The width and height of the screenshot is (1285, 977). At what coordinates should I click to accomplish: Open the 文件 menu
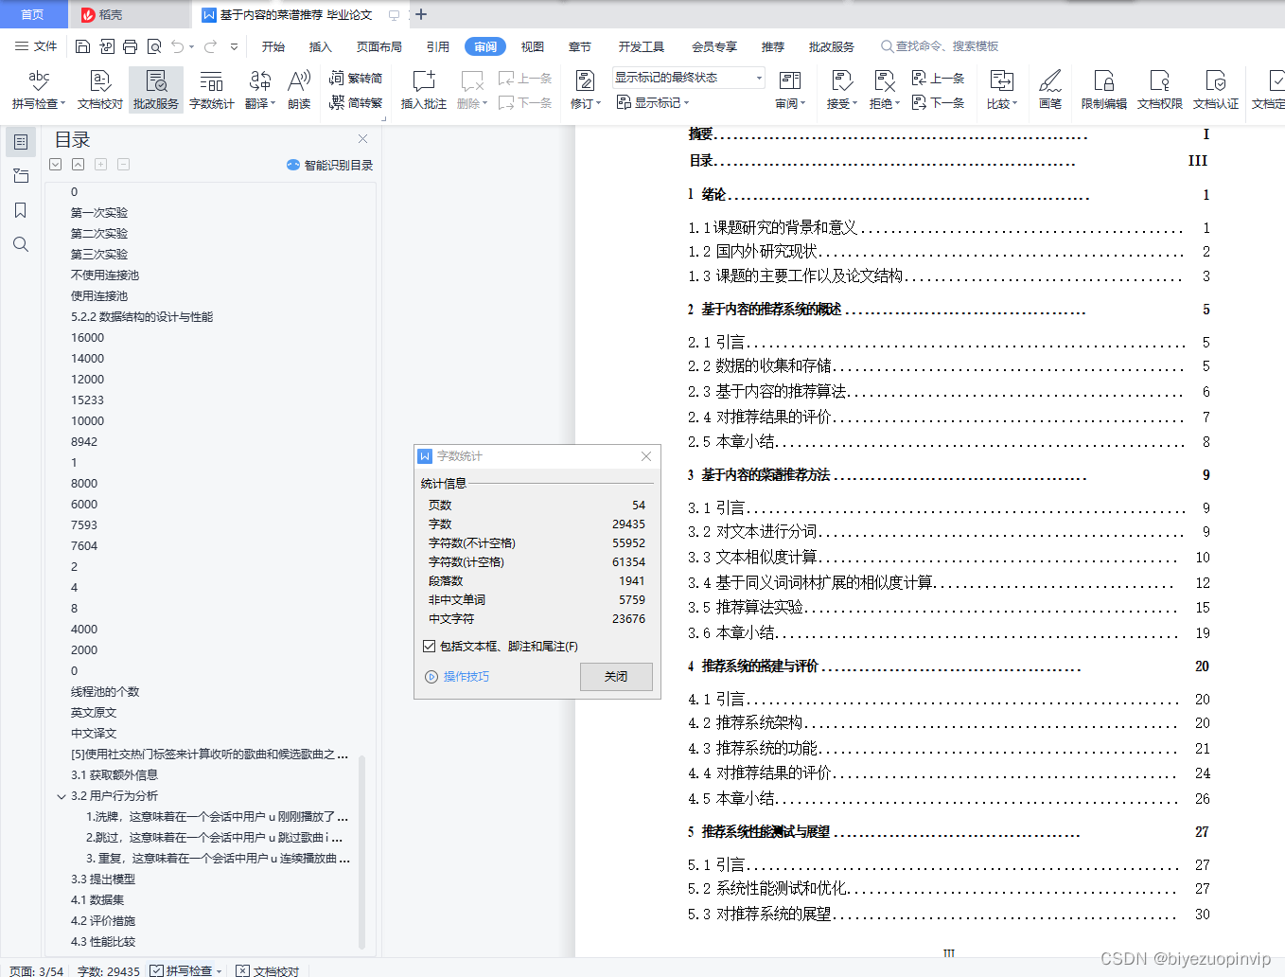[x=36, y=46]
